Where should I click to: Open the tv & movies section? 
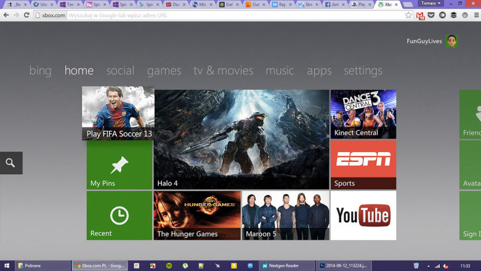tap(224, 71)
